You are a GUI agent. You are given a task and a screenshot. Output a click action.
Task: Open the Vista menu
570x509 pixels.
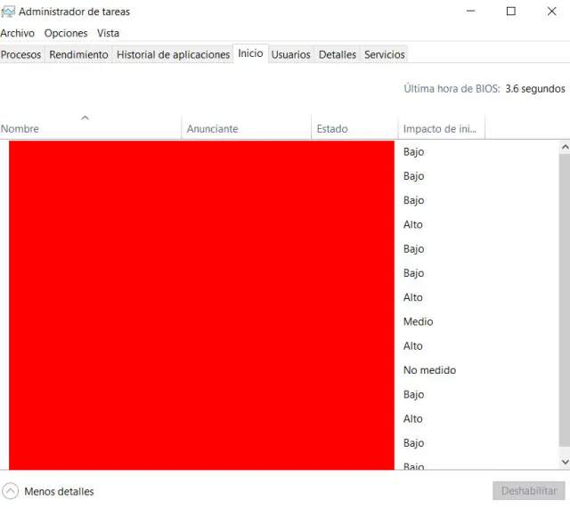[108, 33]
